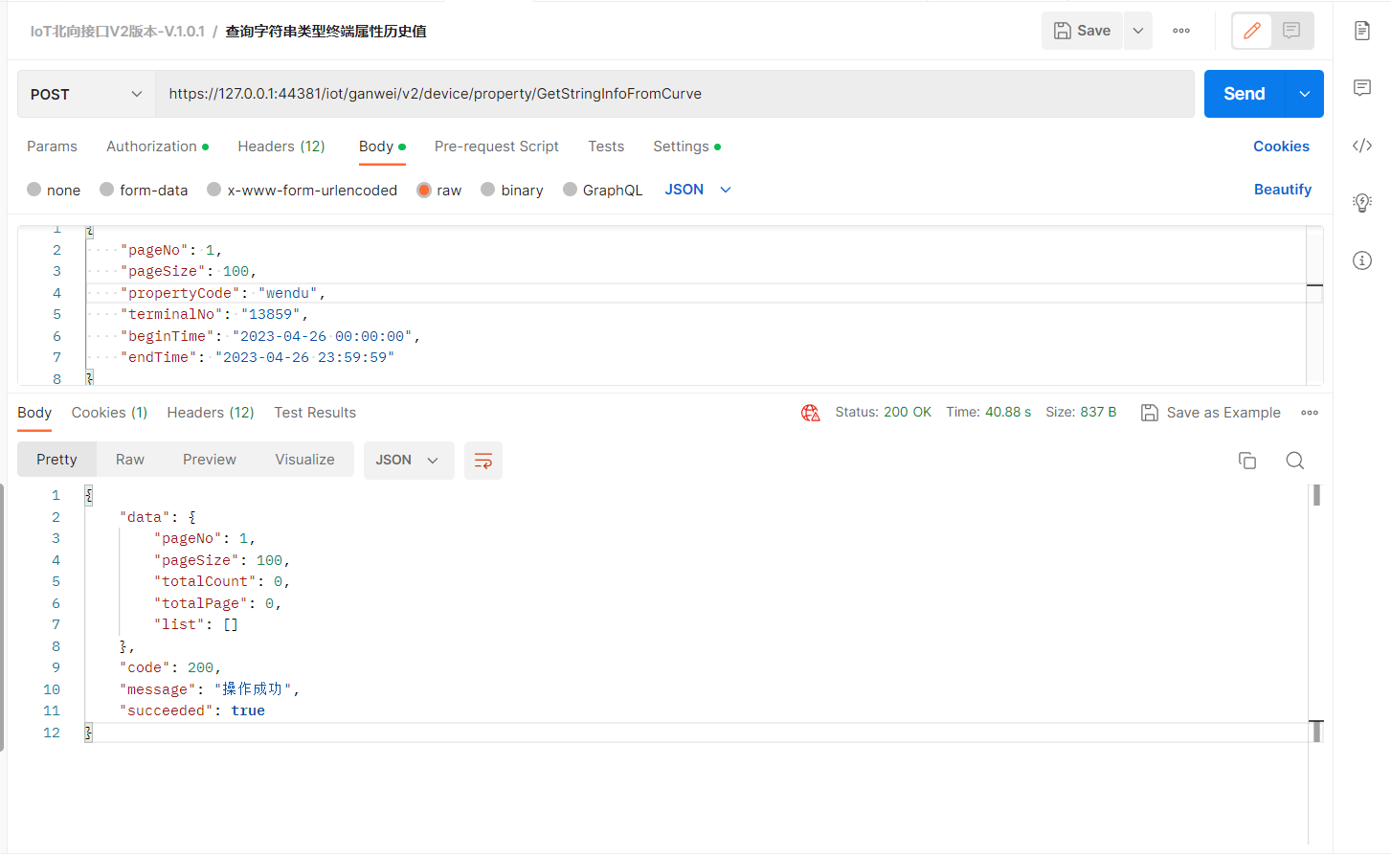
Task: Open the POST method dropdown
Action: (x=86, y=94)
